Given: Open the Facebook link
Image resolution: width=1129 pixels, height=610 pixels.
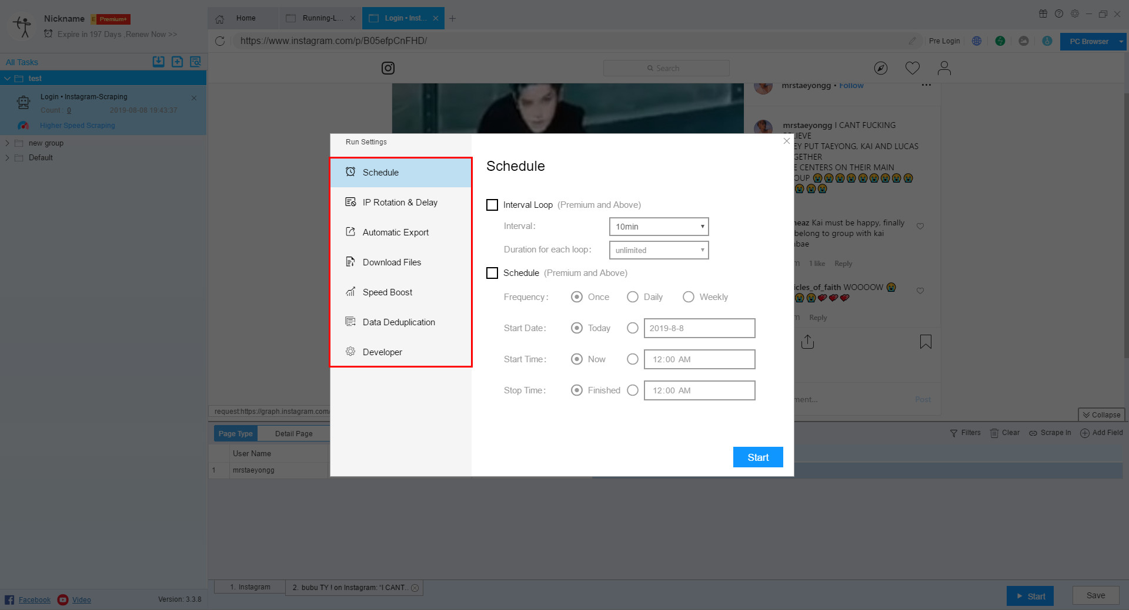Looking at the screenshot, I should coord(35,600).
